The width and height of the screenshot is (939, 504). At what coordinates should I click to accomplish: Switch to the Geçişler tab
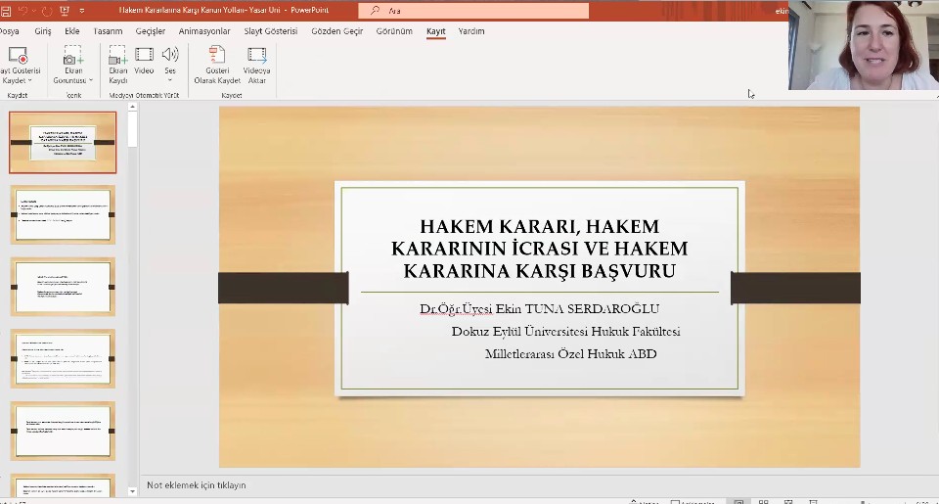151,31
